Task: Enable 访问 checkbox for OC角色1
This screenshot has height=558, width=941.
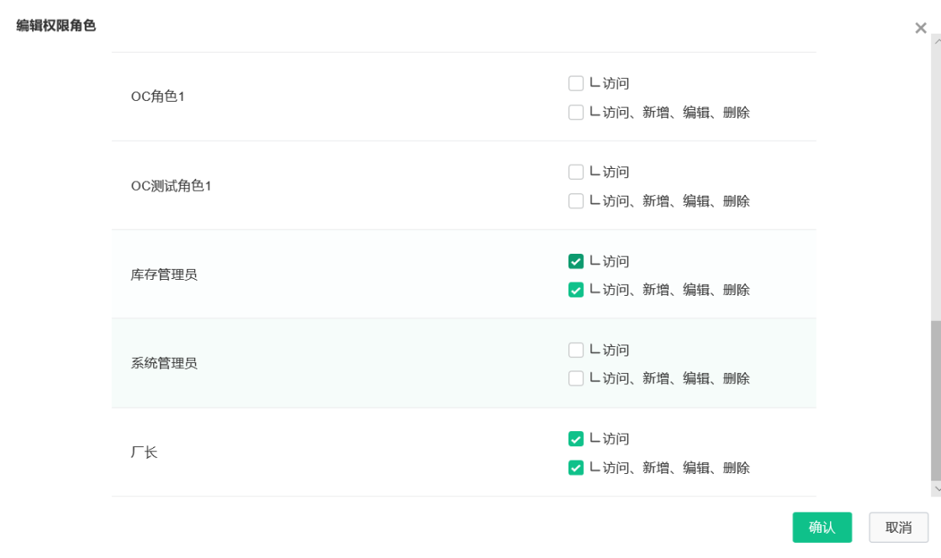Action: tap(575, 83)
